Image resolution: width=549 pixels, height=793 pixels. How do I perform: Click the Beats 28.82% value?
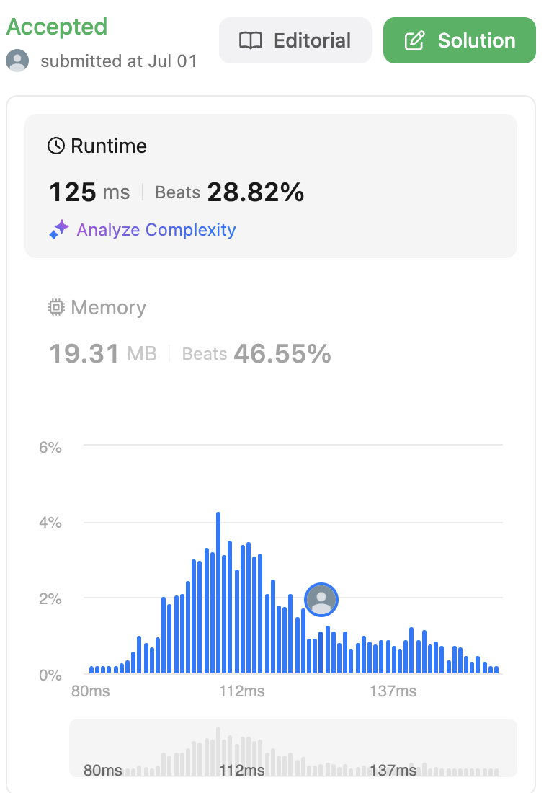pyautogui.click(x=230, y=192)
